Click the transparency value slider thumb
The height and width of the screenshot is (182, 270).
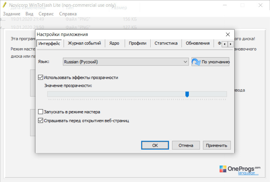[x=187, y=94]
